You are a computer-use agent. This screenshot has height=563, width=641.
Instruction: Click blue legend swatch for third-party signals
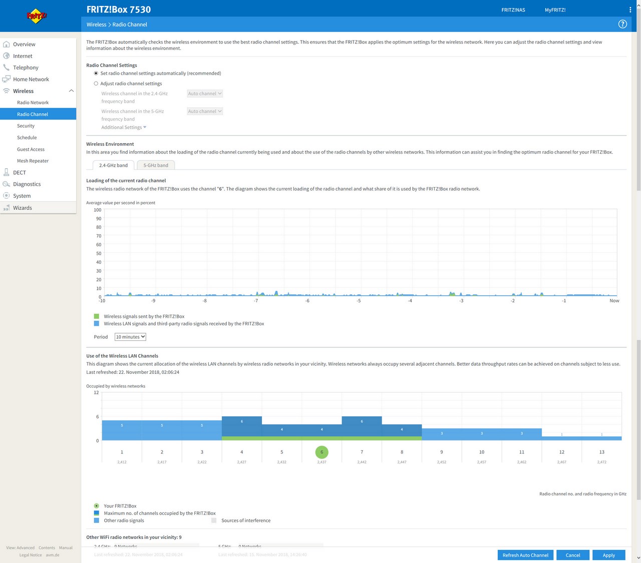click(97, 323)
